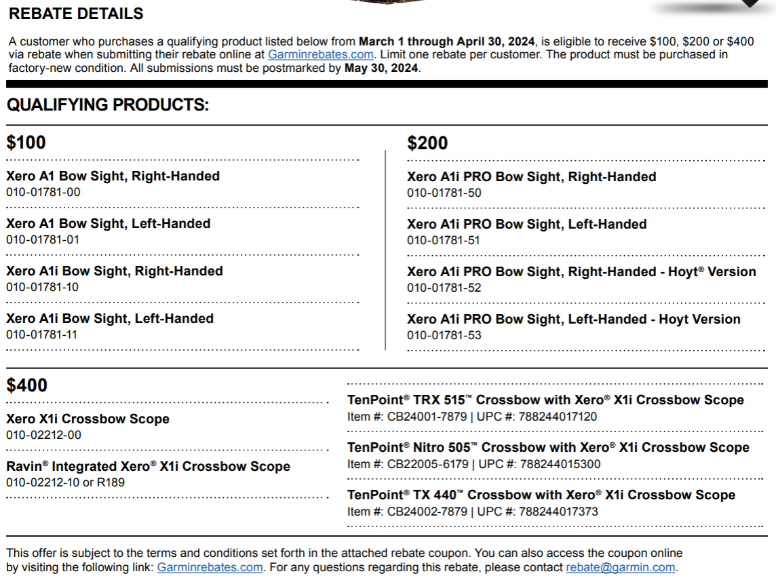
Task: Open the Garminrebates.com link in rebate details
Action: coord(320,54)
